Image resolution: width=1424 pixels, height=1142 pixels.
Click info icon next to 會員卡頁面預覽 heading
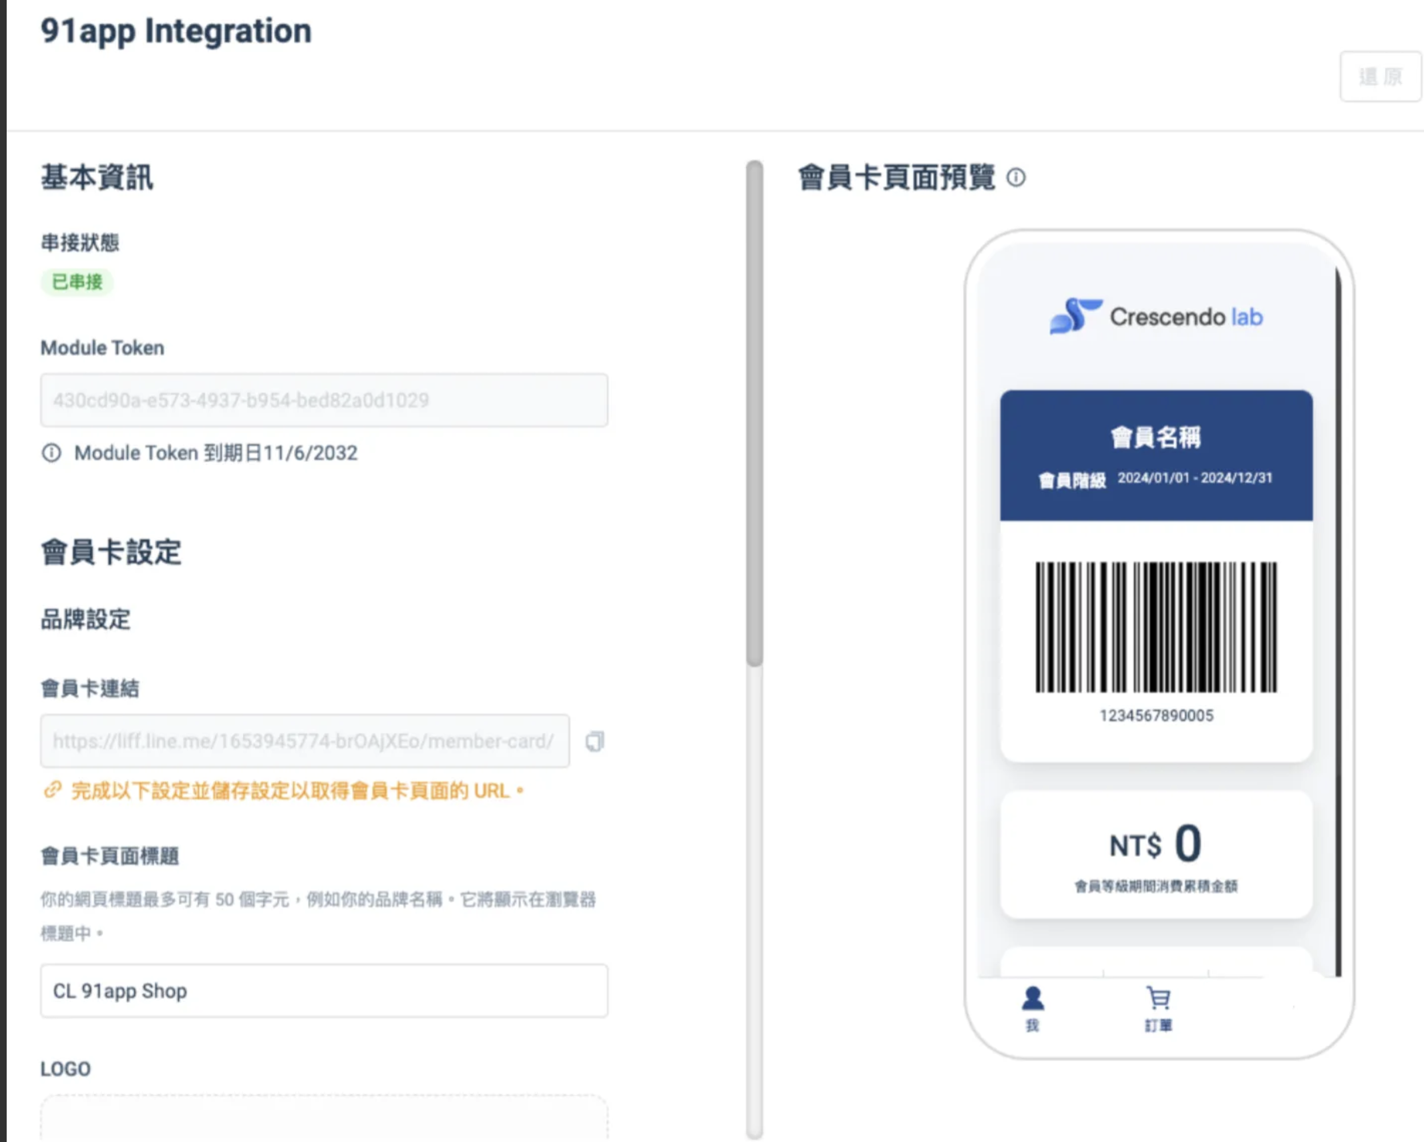pyautogui.click(x=1016, y=178)
